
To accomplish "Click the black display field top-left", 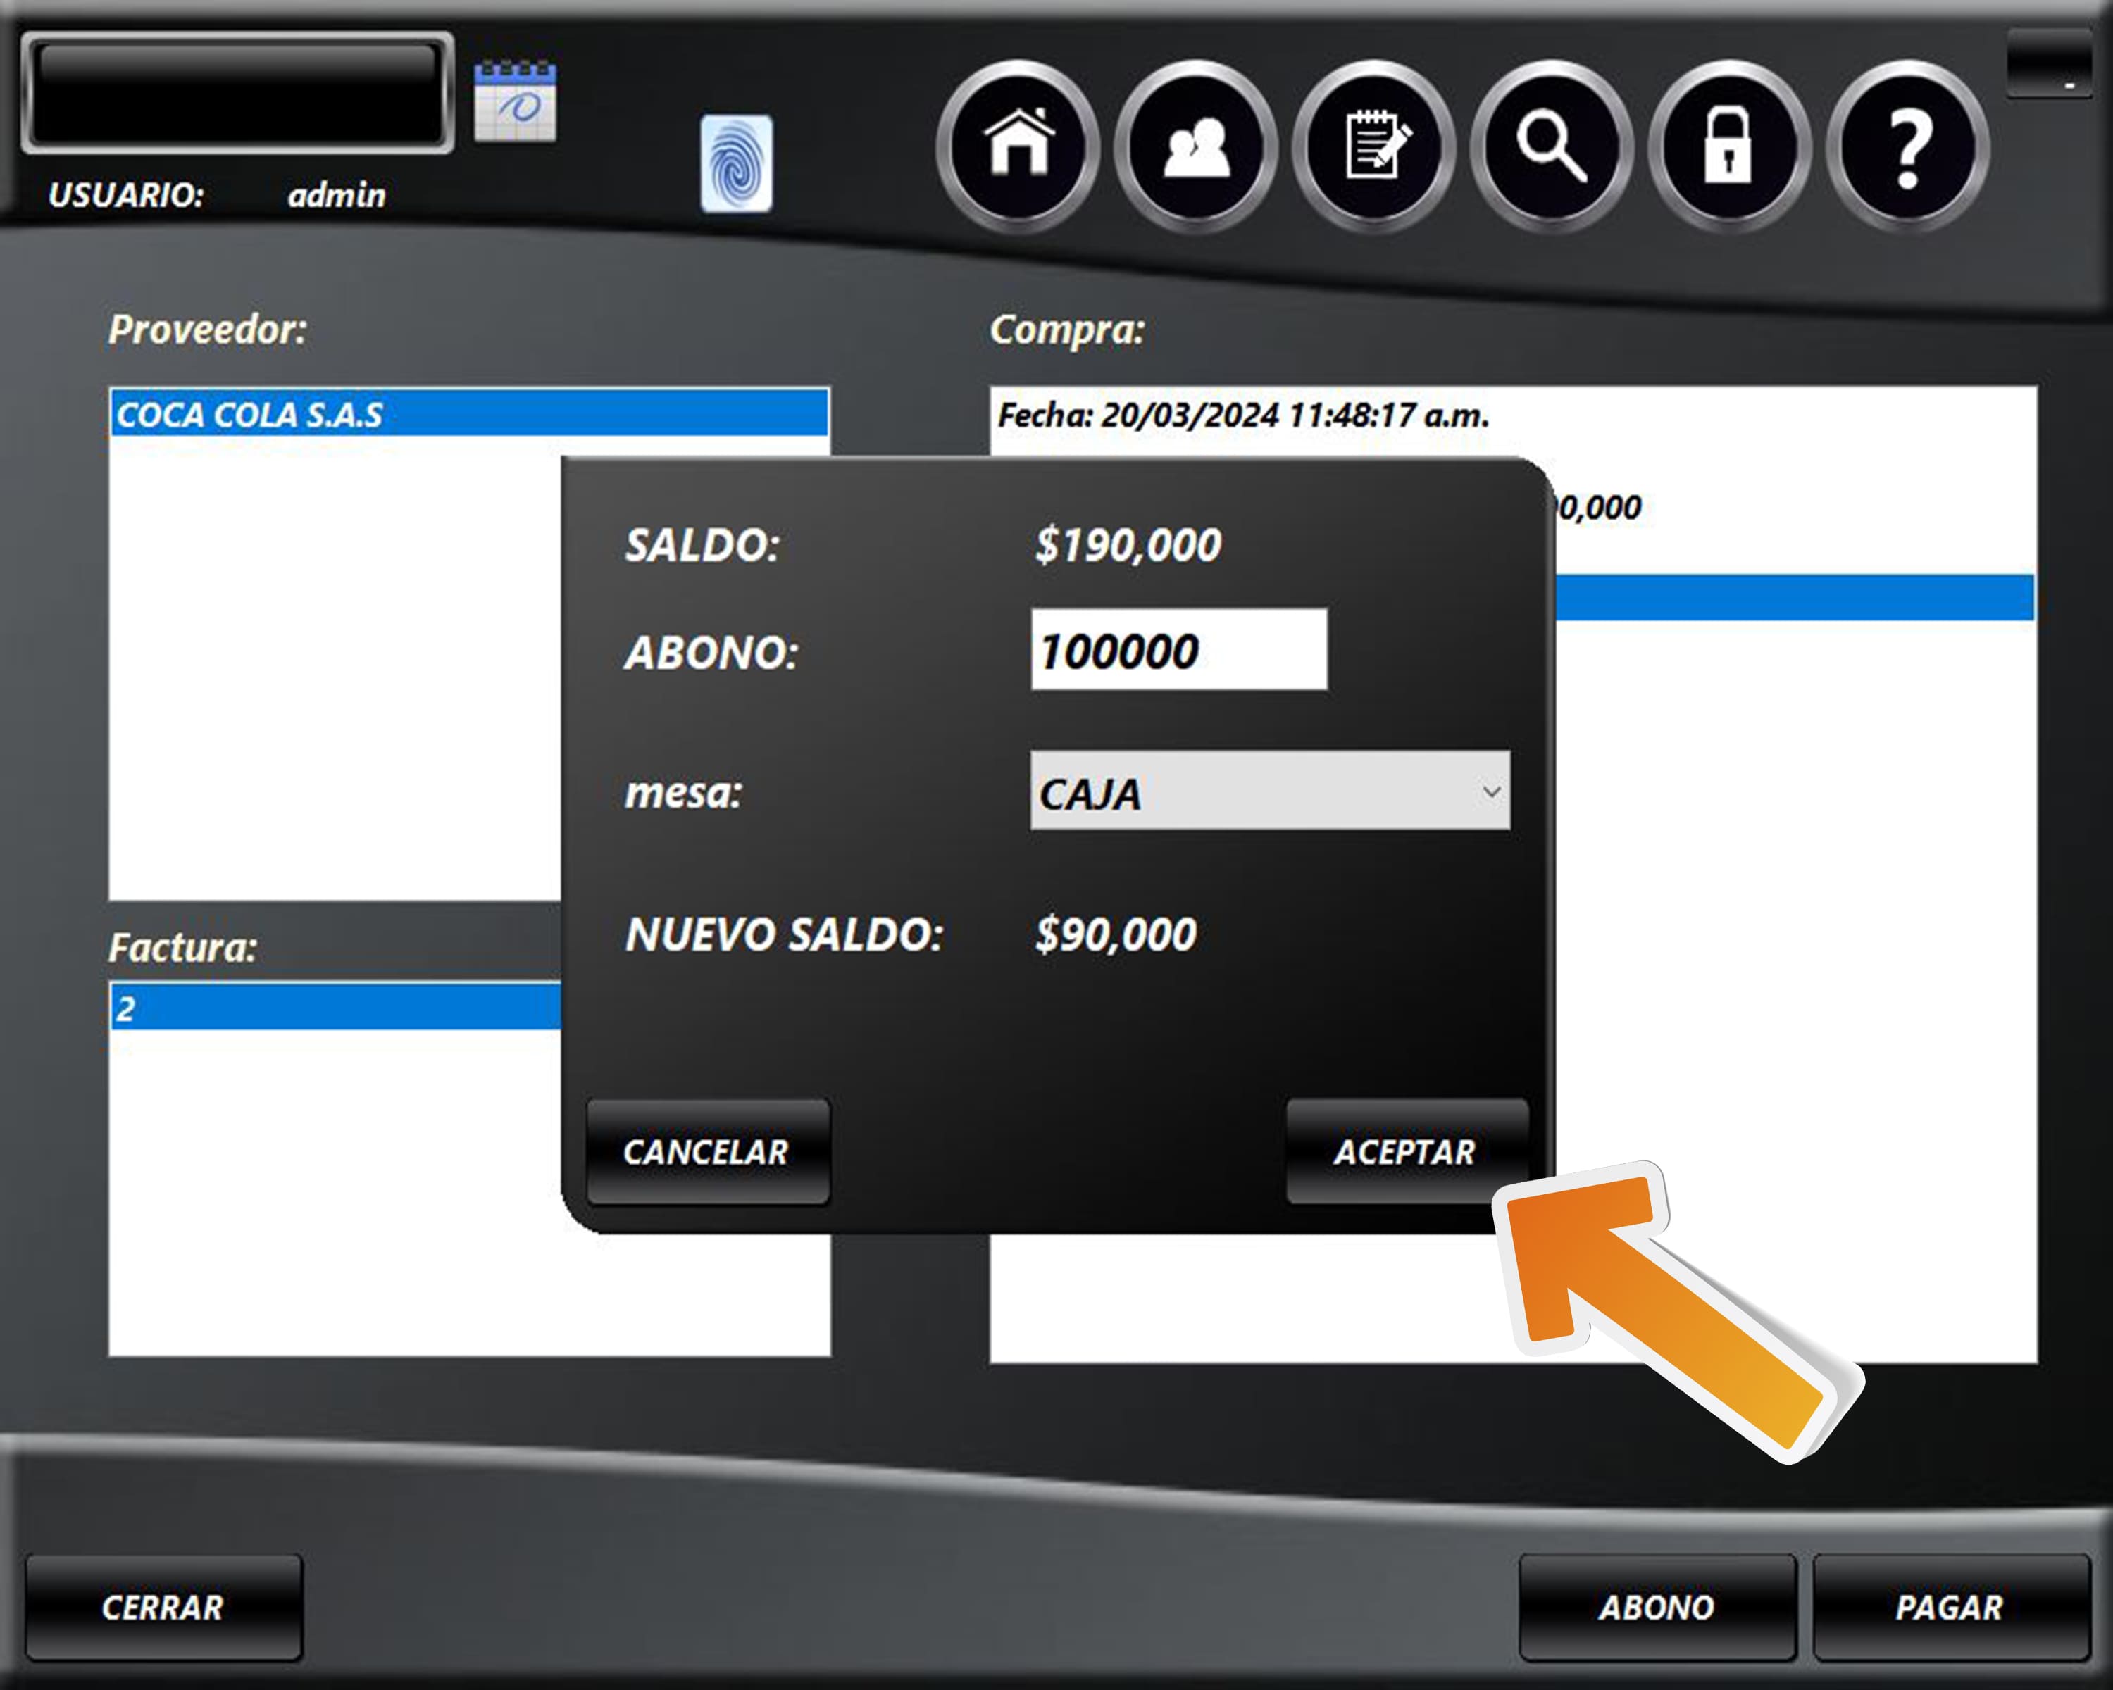I will pyautogui.click(x=237, y=93).
